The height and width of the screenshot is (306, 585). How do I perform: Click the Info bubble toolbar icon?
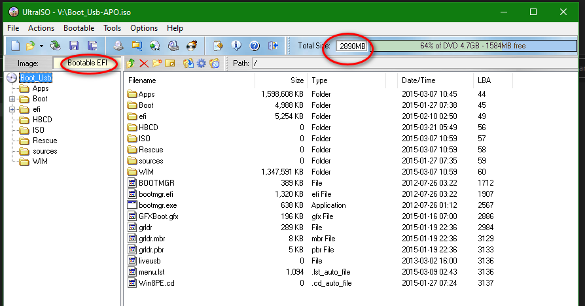point(236,46)
